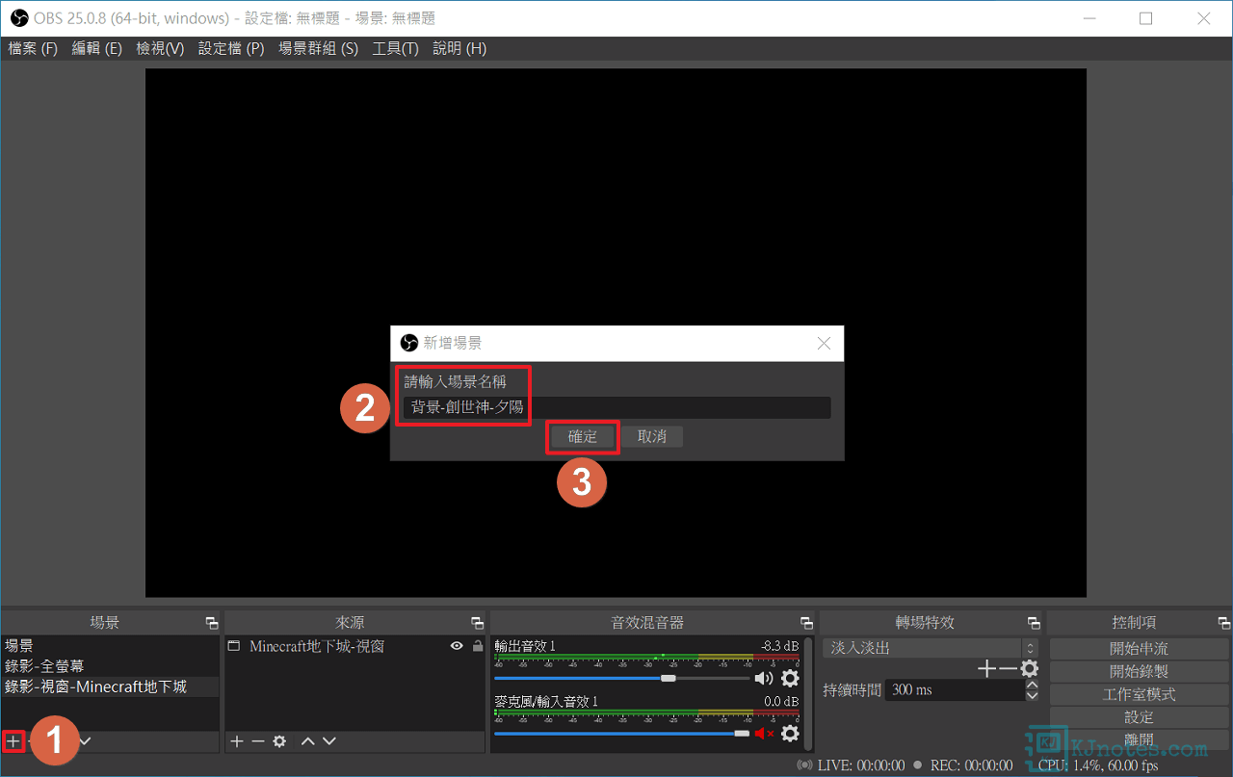Mute the 輸出音效 1 speaker icon
The height and width of the screenshot is (777, 1233).
[764, 678]
